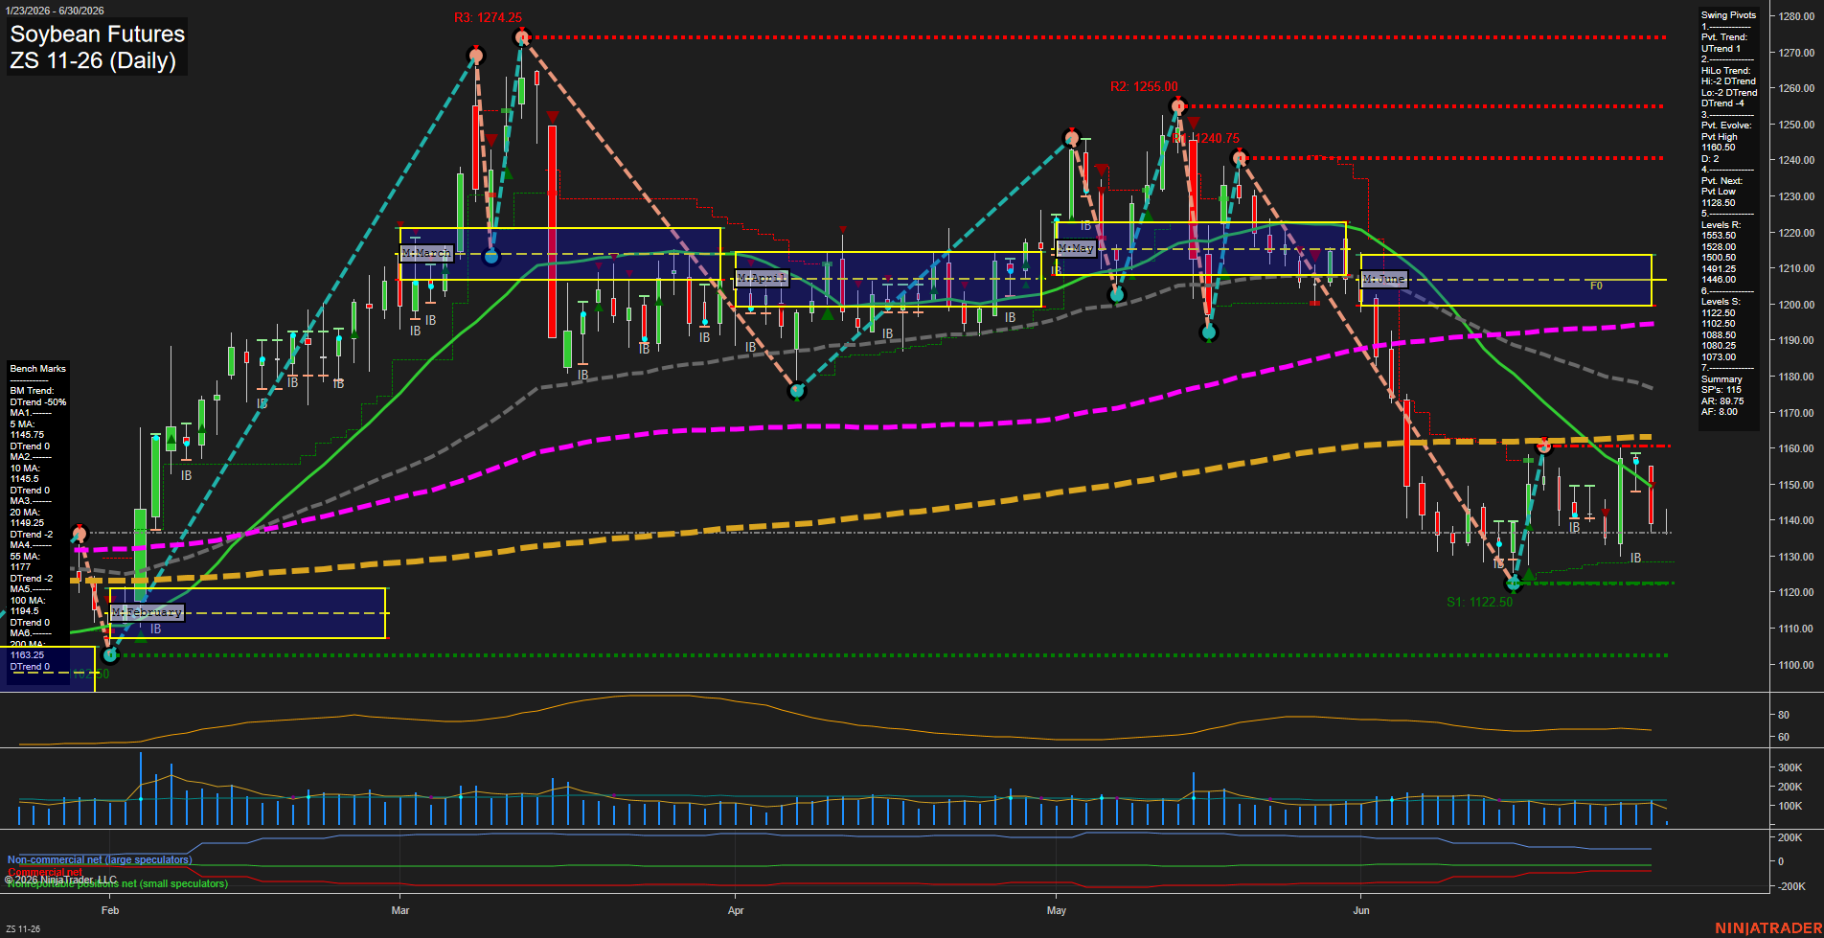Click the 'R2: 1255.00' resistance label
1824x938 pixels.
(1144, 86)
